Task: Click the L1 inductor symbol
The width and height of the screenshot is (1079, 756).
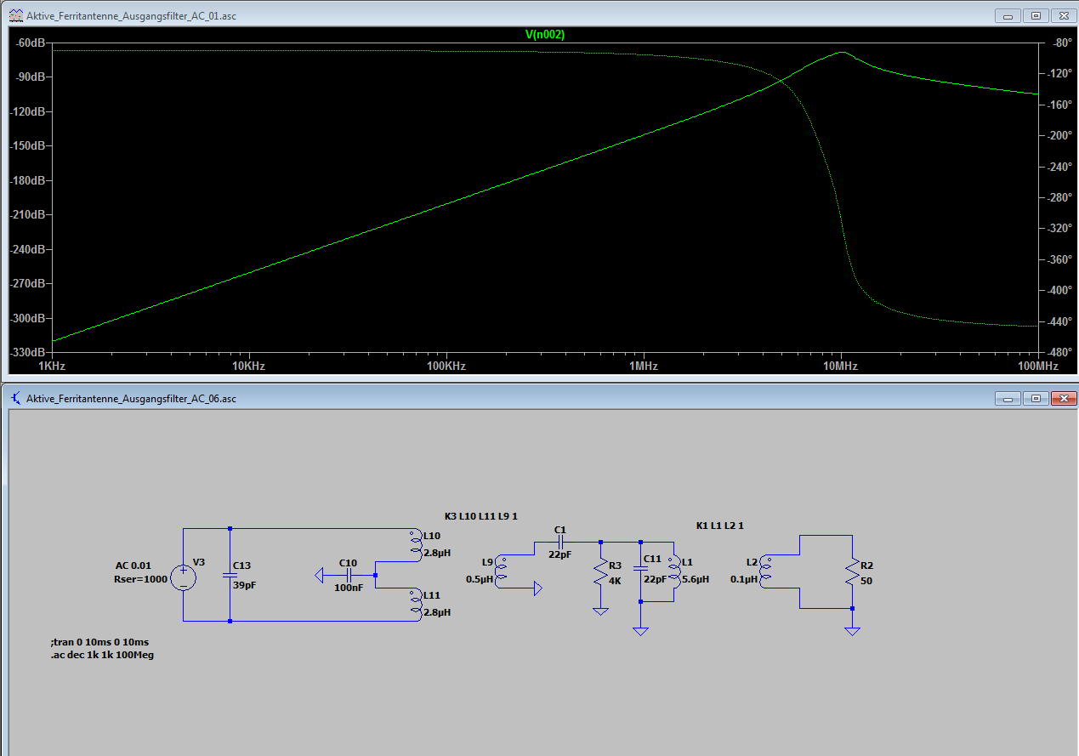Action: point(673,571)
